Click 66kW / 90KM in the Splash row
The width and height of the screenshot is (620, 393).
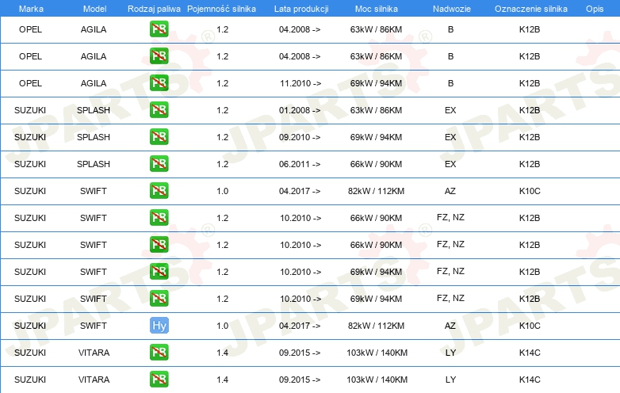click(x=376, y=164)
